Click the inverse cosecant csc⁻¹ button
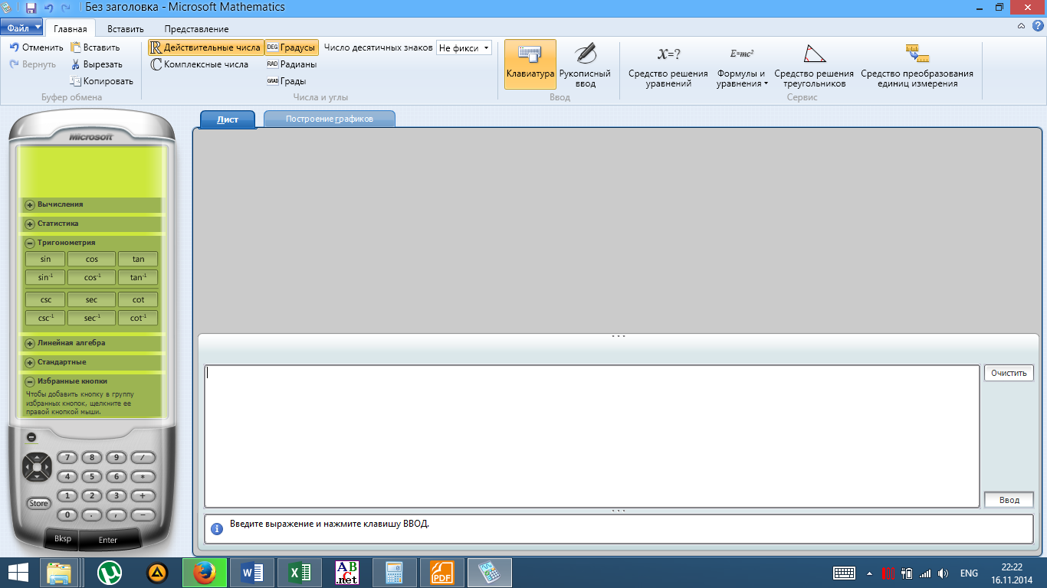 click(46, 318)
